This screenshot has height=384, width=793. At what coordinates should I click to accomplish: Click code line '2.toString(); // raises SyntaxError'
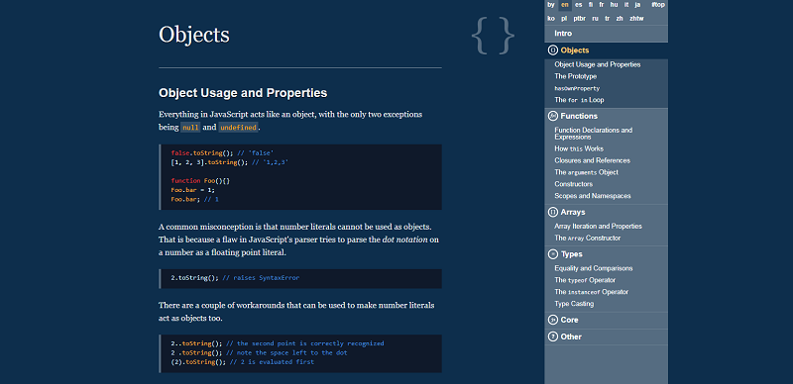[x=235, y=278]
